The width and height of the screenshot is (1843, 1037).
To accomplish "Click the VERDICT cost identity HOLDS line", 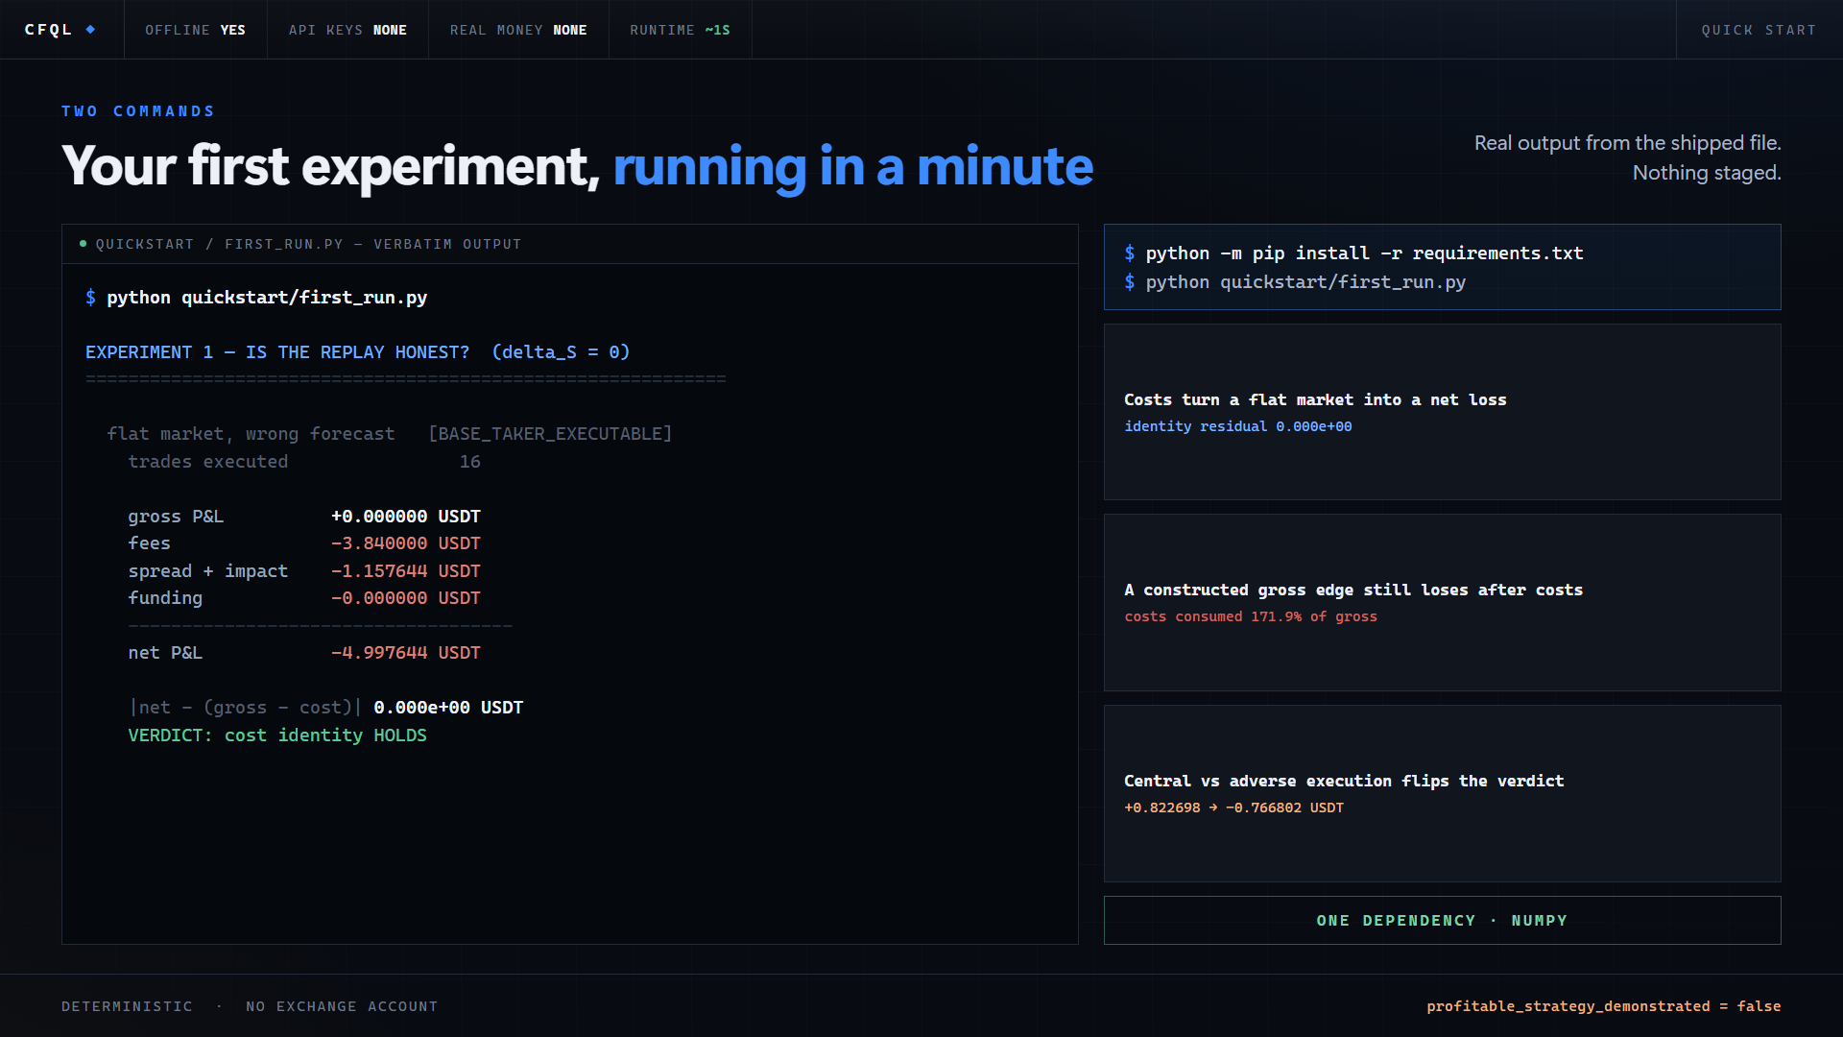I will pos(277,736).
